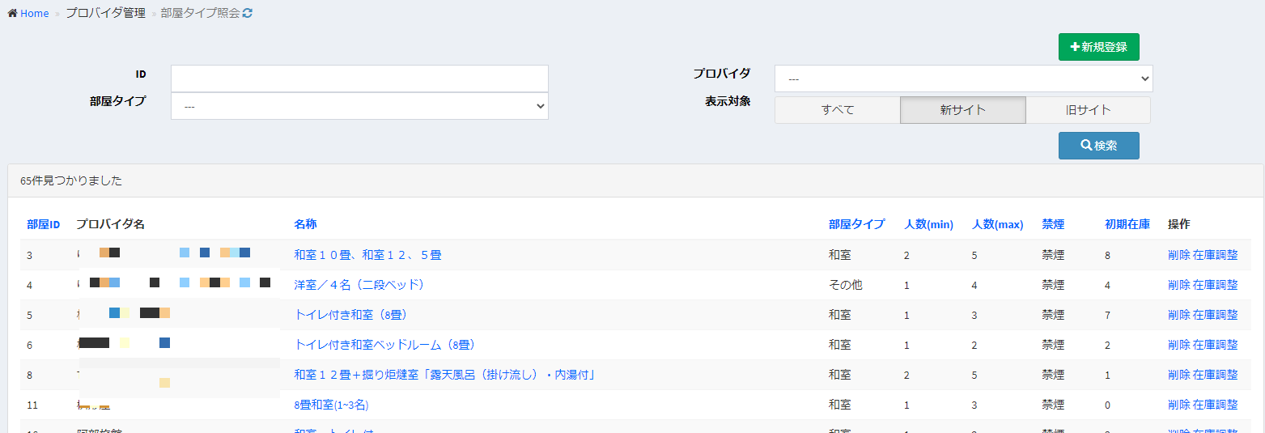
Task: Open 和室１２畳＋掘り炬燵室 room link
Action: click(445, 375)
